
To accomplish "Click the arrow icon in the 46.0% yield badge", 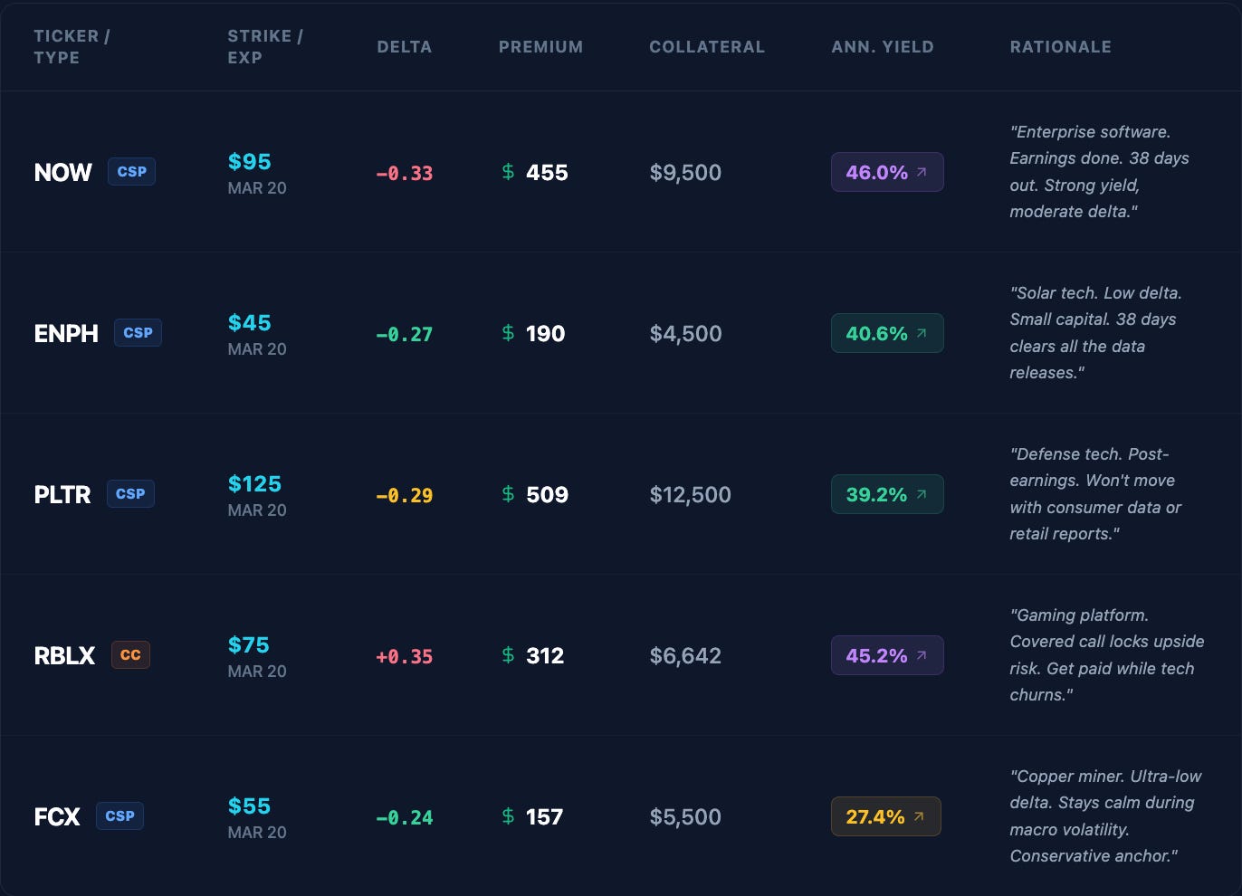I will tap(922, 172).
